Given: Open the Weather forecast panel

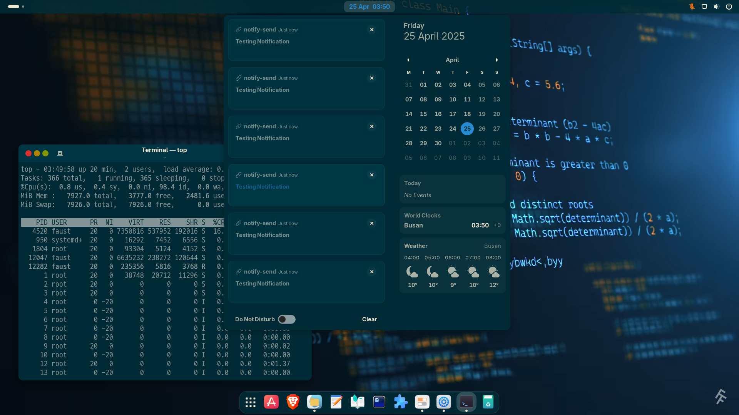Looking at the screenshot, I should coord(452,266).
